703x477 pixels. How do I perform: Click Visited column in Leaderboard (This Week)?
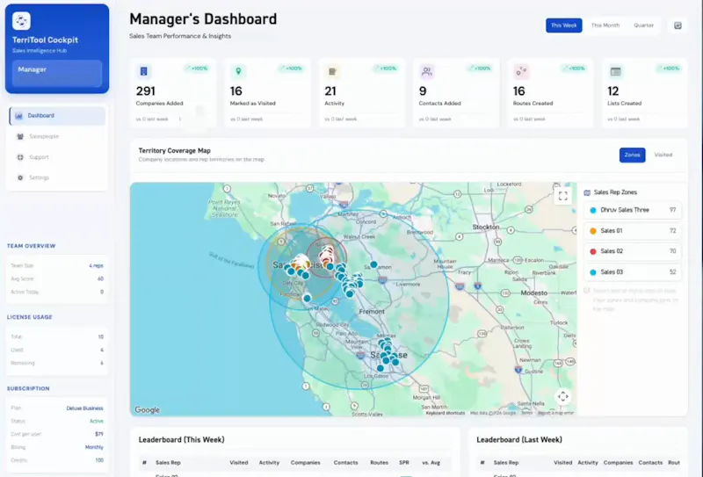pos(238,462)
